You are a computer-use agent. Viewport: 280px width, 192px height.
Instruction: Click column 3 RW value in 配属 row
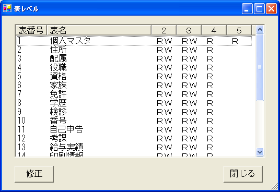pos(190,59)
